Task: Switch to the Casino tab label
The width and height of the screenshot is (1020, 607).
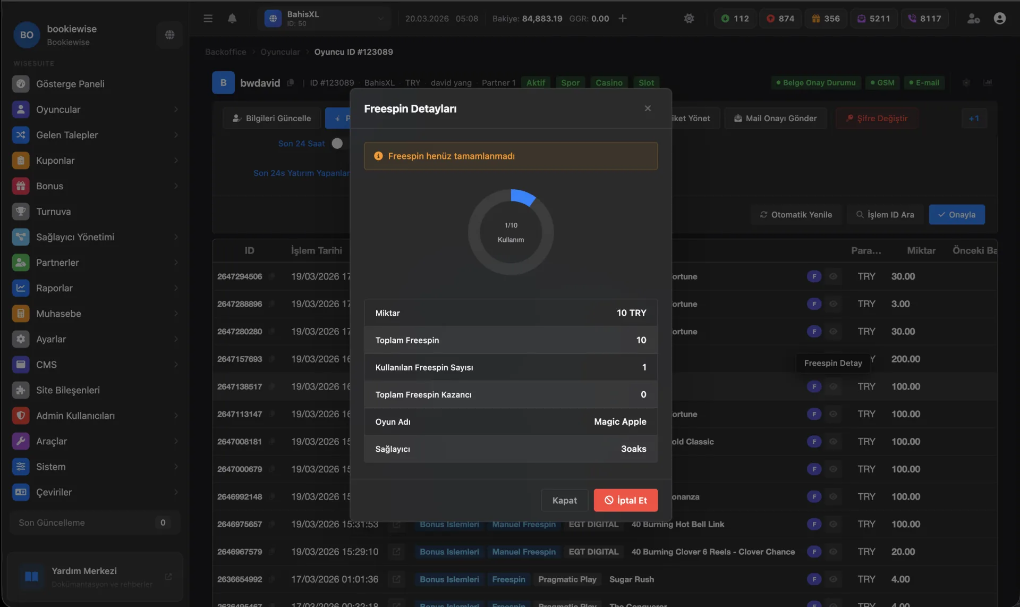Action: click(x=609, y=82)
